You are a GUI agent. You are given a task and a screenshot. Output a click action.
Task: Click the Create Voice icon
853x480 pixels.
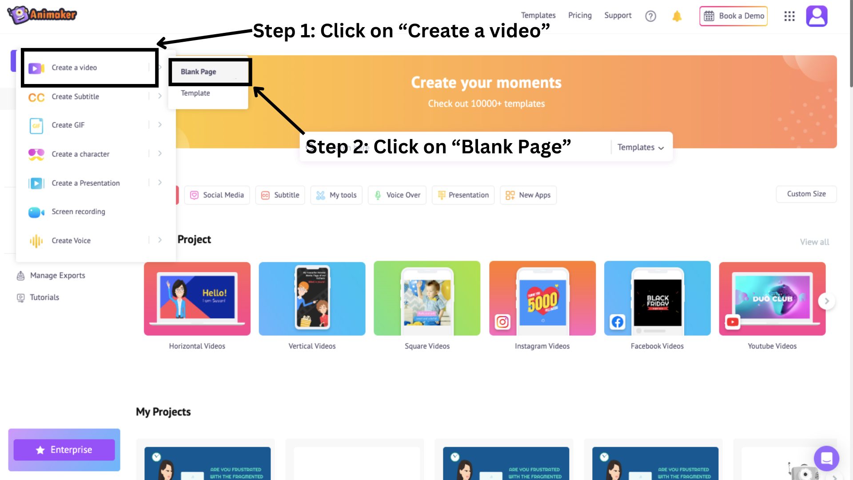pos(36,240)
